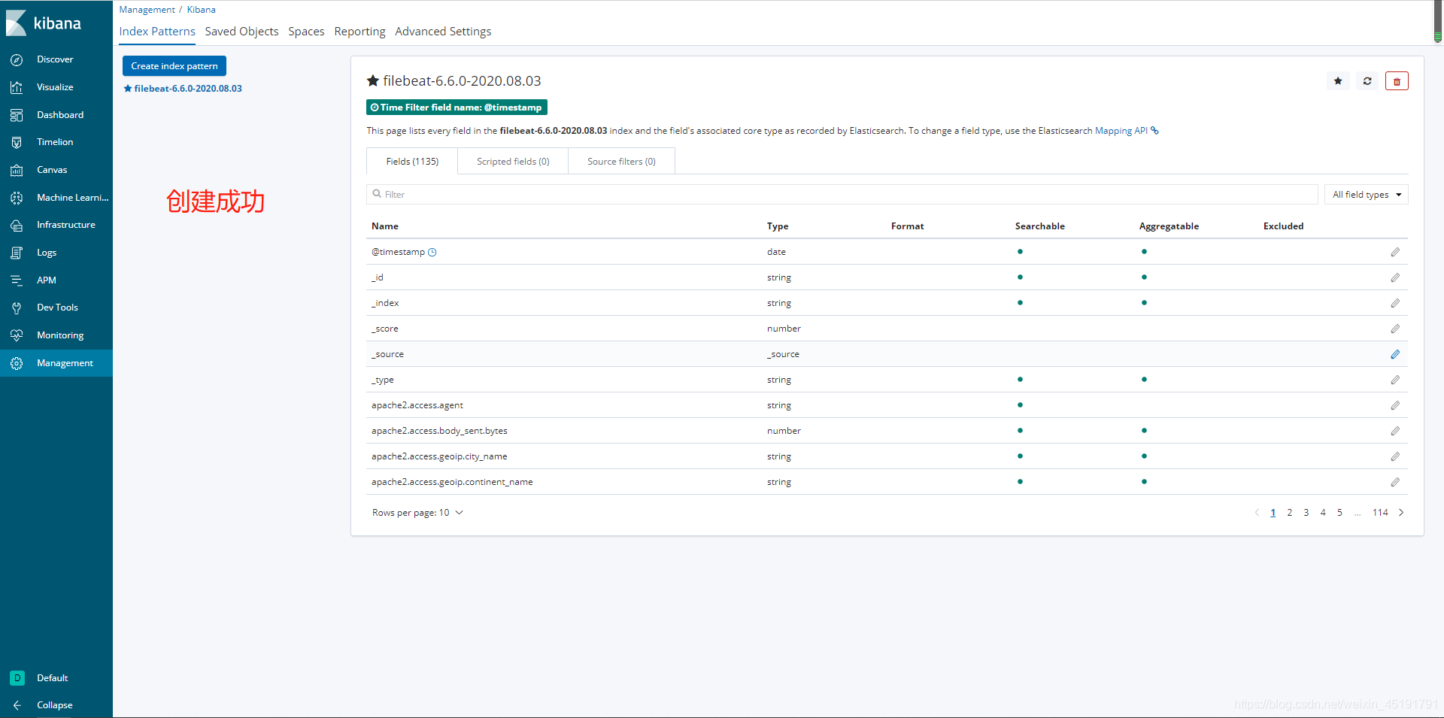Switch to Source filters (0) tab
This screenshot has height=718, width=1444.
(621, 162)
